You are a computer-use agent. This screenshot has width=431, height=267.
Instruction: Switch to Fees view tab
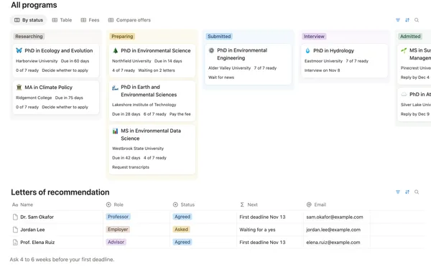(x=90, y=20)
